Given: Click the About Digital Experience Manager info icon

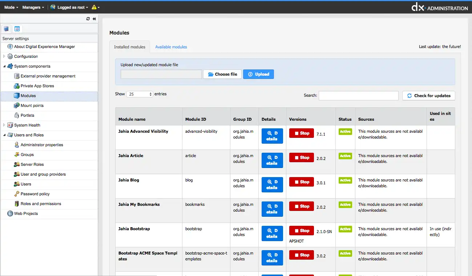Looking at the screenshot, I should [x=10, y=47].
